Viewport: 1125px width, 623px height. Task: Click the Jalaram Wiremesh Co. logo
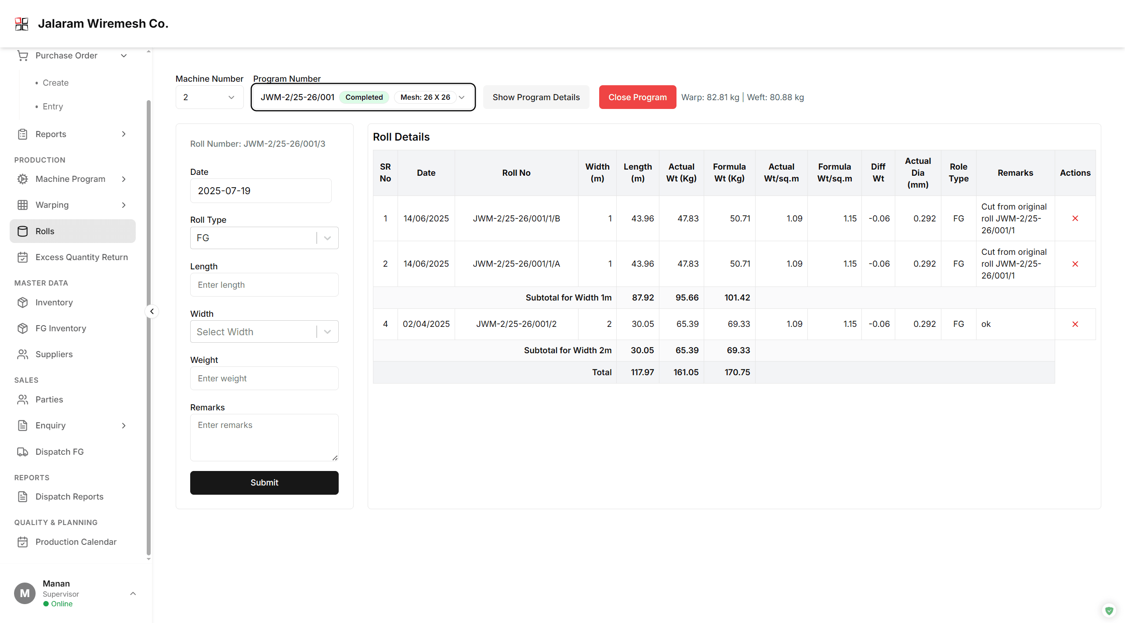[x=22, y=24]
